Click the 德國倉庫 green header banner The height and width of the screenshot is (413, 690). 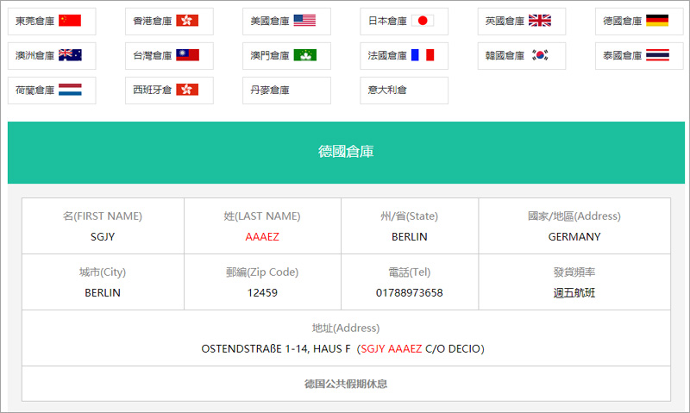[345, 152]
